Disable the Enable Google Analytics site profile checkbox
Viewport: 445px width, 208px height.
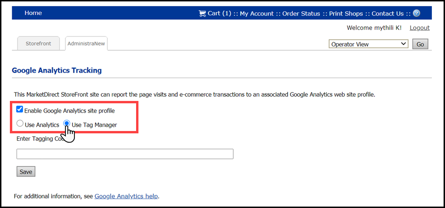click(x=19, y=110)
